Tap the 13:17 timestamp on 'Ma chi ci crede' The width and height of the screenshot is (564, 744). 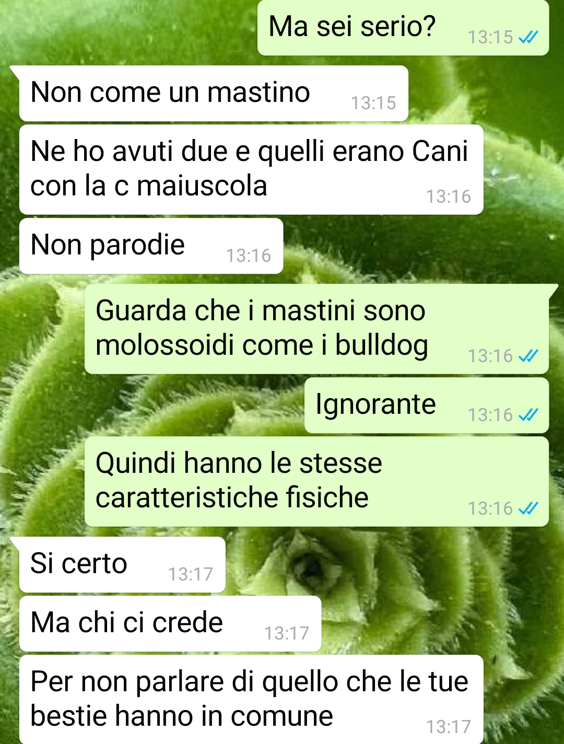pyautogui.click(x=287, y=633)
